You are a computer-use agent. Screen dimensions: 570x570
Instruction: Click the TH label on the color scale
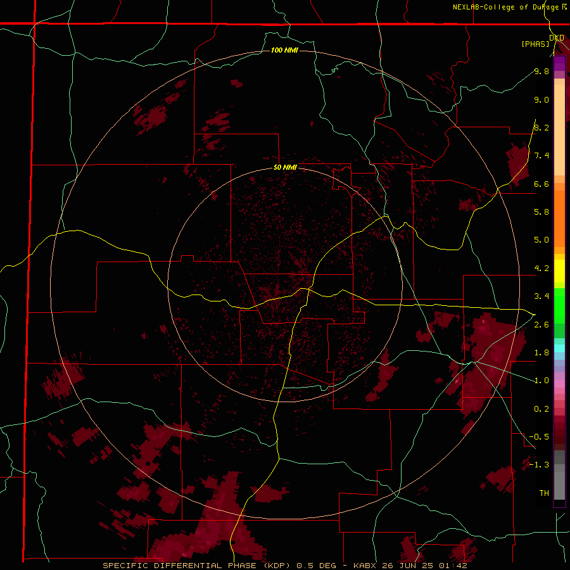(544, 493)
